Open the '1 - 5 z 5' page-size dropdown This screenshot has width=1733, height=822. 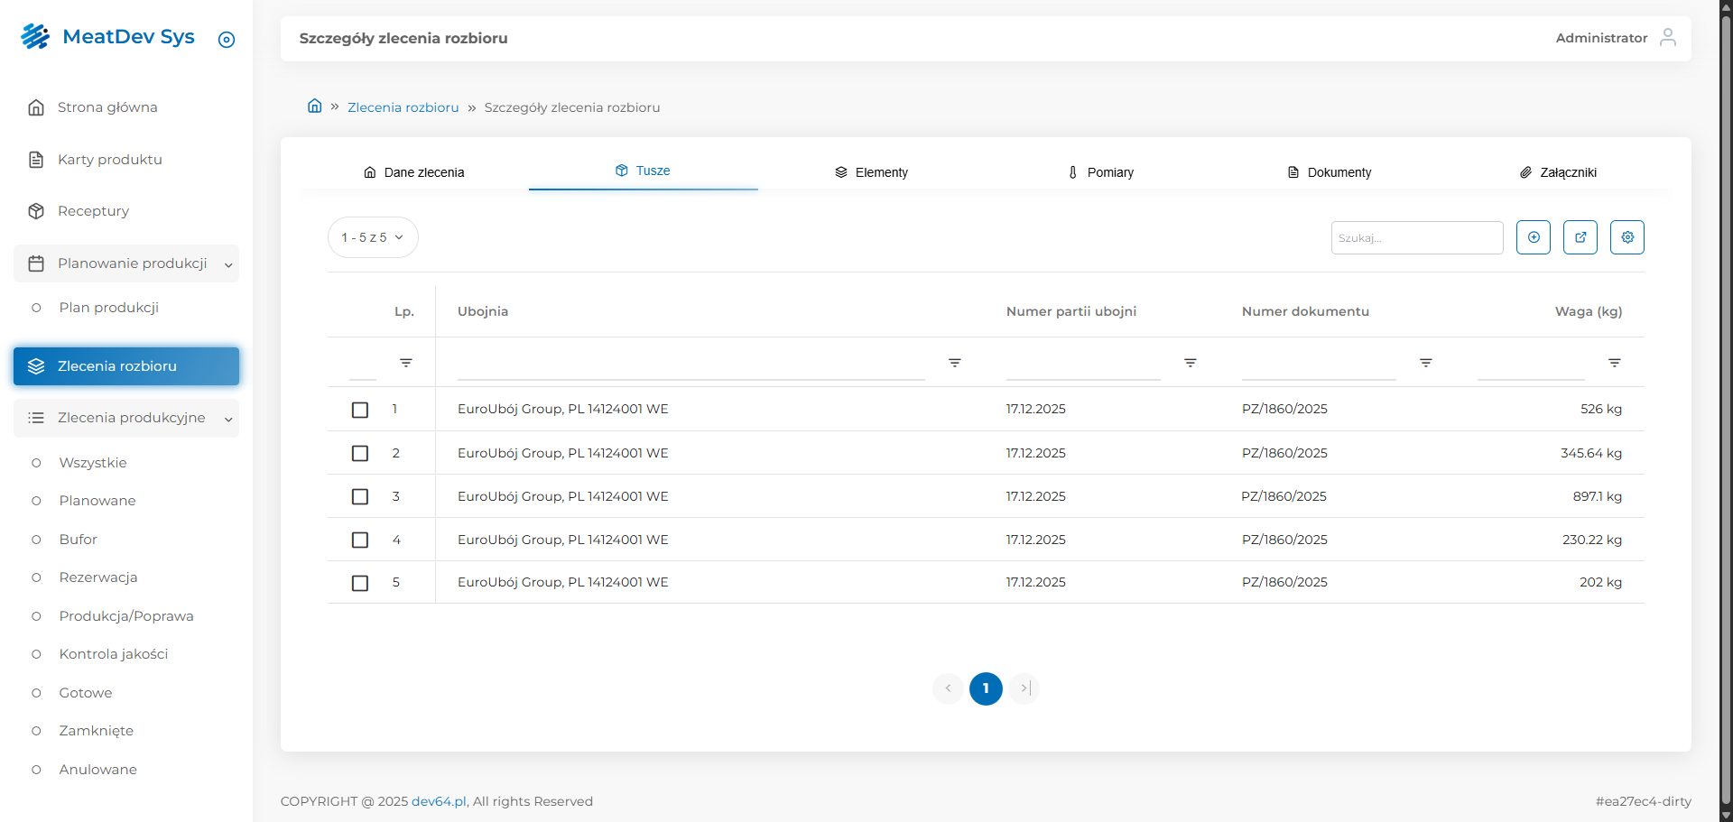373,237
